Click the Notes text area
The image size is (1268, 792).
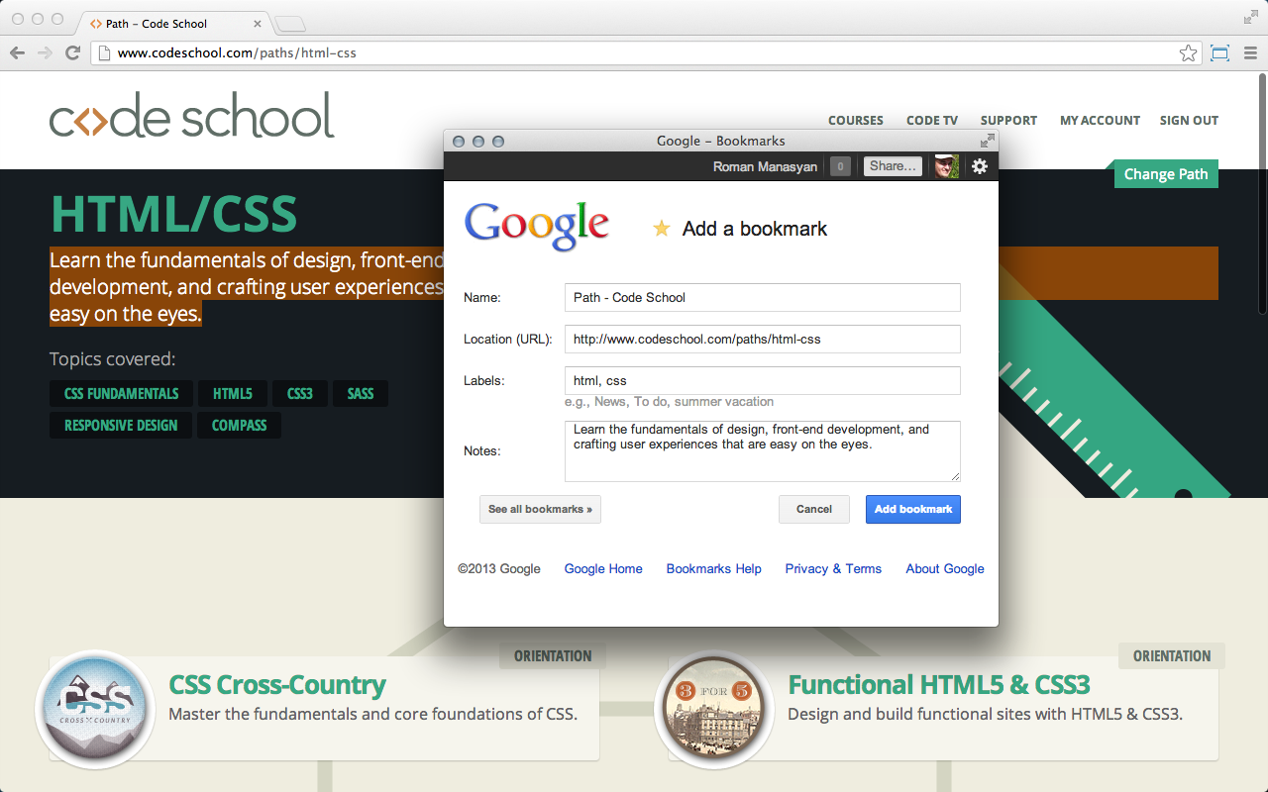pos(763,451)
